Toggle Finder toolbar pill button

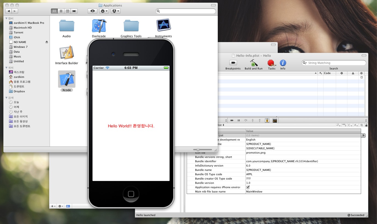(x=213, y=5)
